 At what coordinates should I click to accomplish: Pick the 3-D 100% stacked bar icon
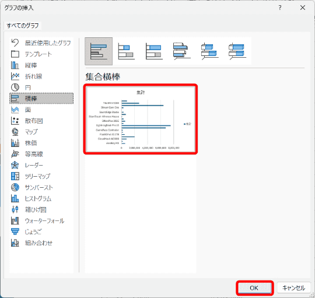(237, 51)
